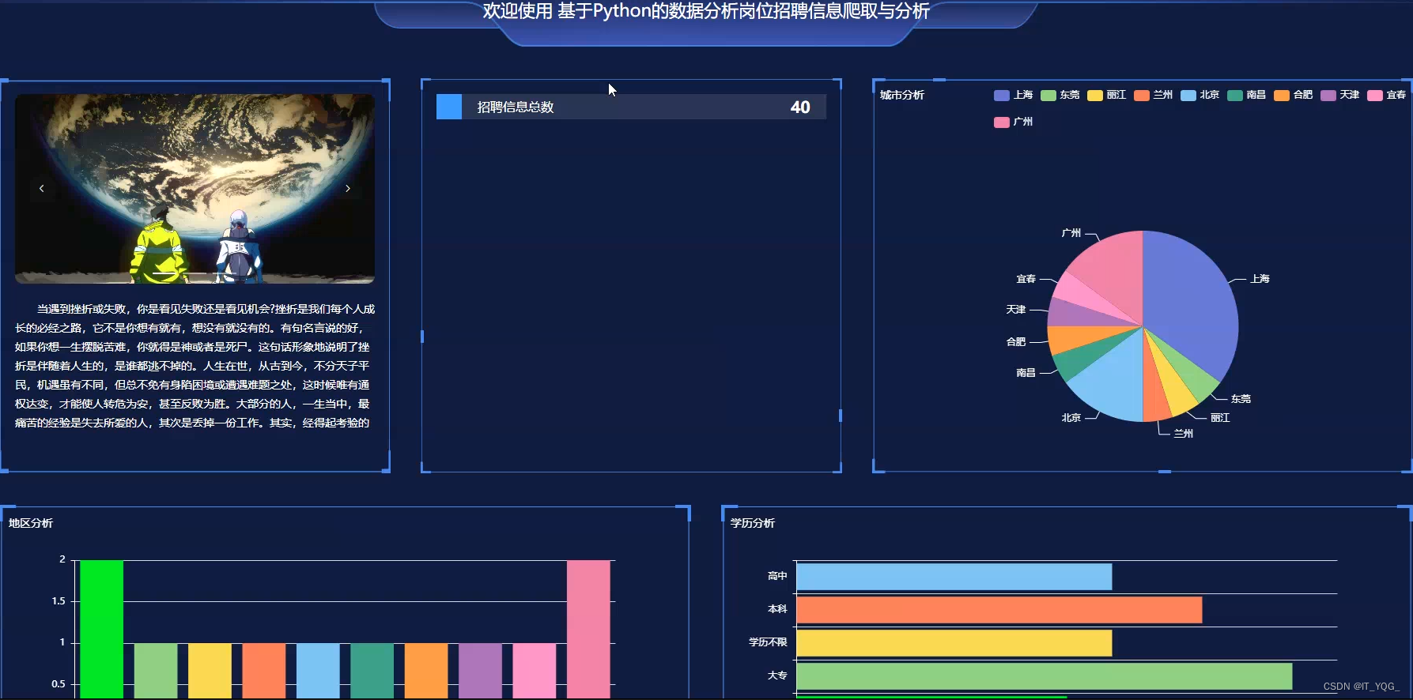Click the blue square icon beside 招聘信息总数

point(449,107)
